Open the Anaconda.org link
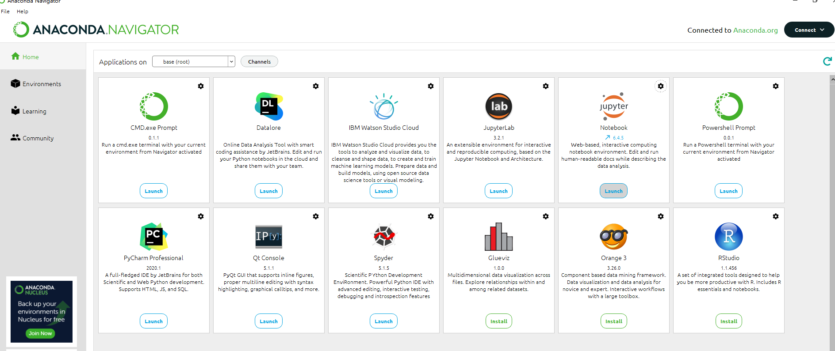835x351 pixels. click(x=755, y=30)
